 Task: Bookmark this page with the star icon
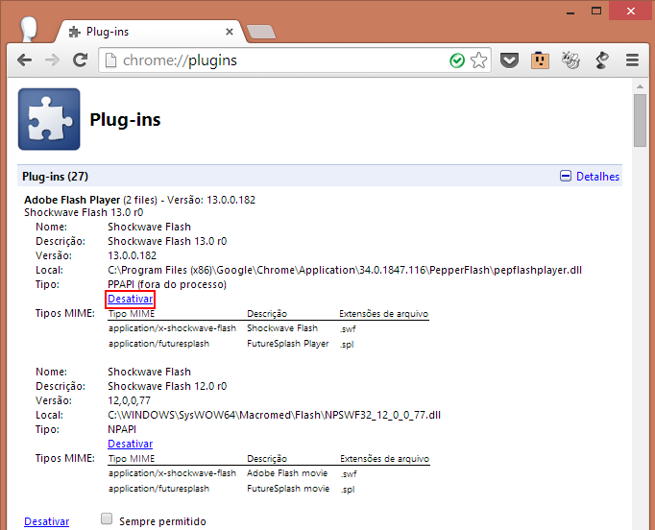(478, 60)
